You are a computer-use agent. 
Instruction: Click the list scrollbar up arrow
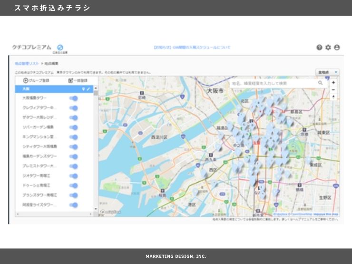96,88
